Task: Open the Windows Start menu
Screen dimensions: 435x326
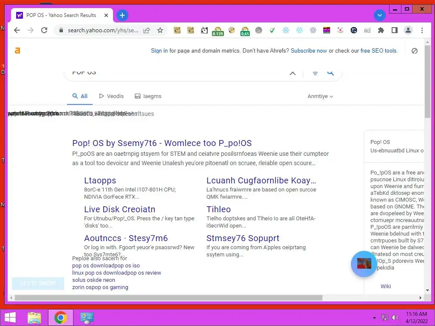Action: [10, 318]
